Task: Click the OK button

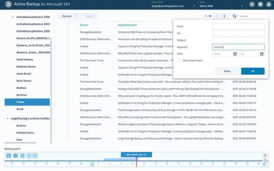Action: click(x=253, y=71)
